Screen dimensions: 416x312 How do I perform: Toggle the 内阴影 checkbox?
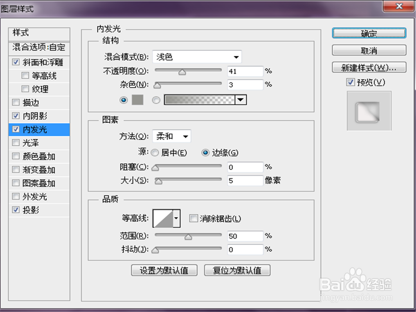click(x=16, y=115)
